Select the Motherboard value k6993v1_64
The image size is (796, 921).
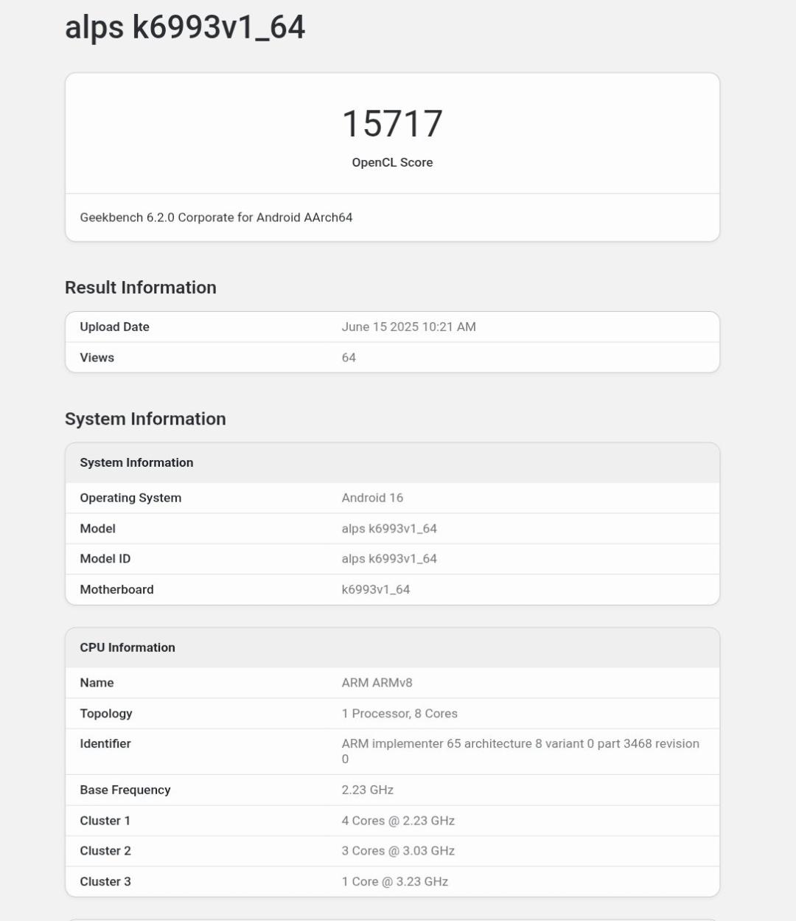click(x=376, y=590)
